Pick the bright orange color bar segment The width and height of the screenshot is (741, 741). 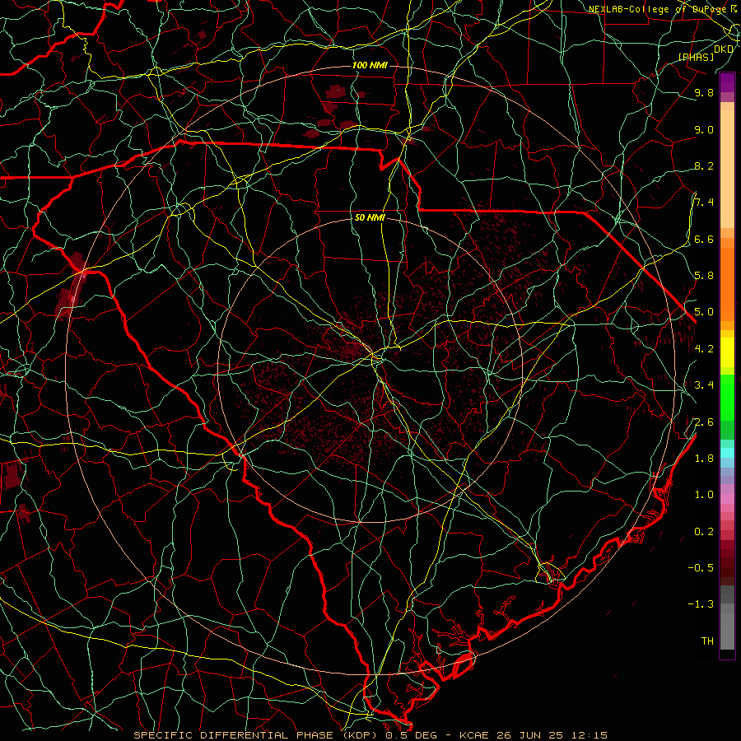[727, 283]
